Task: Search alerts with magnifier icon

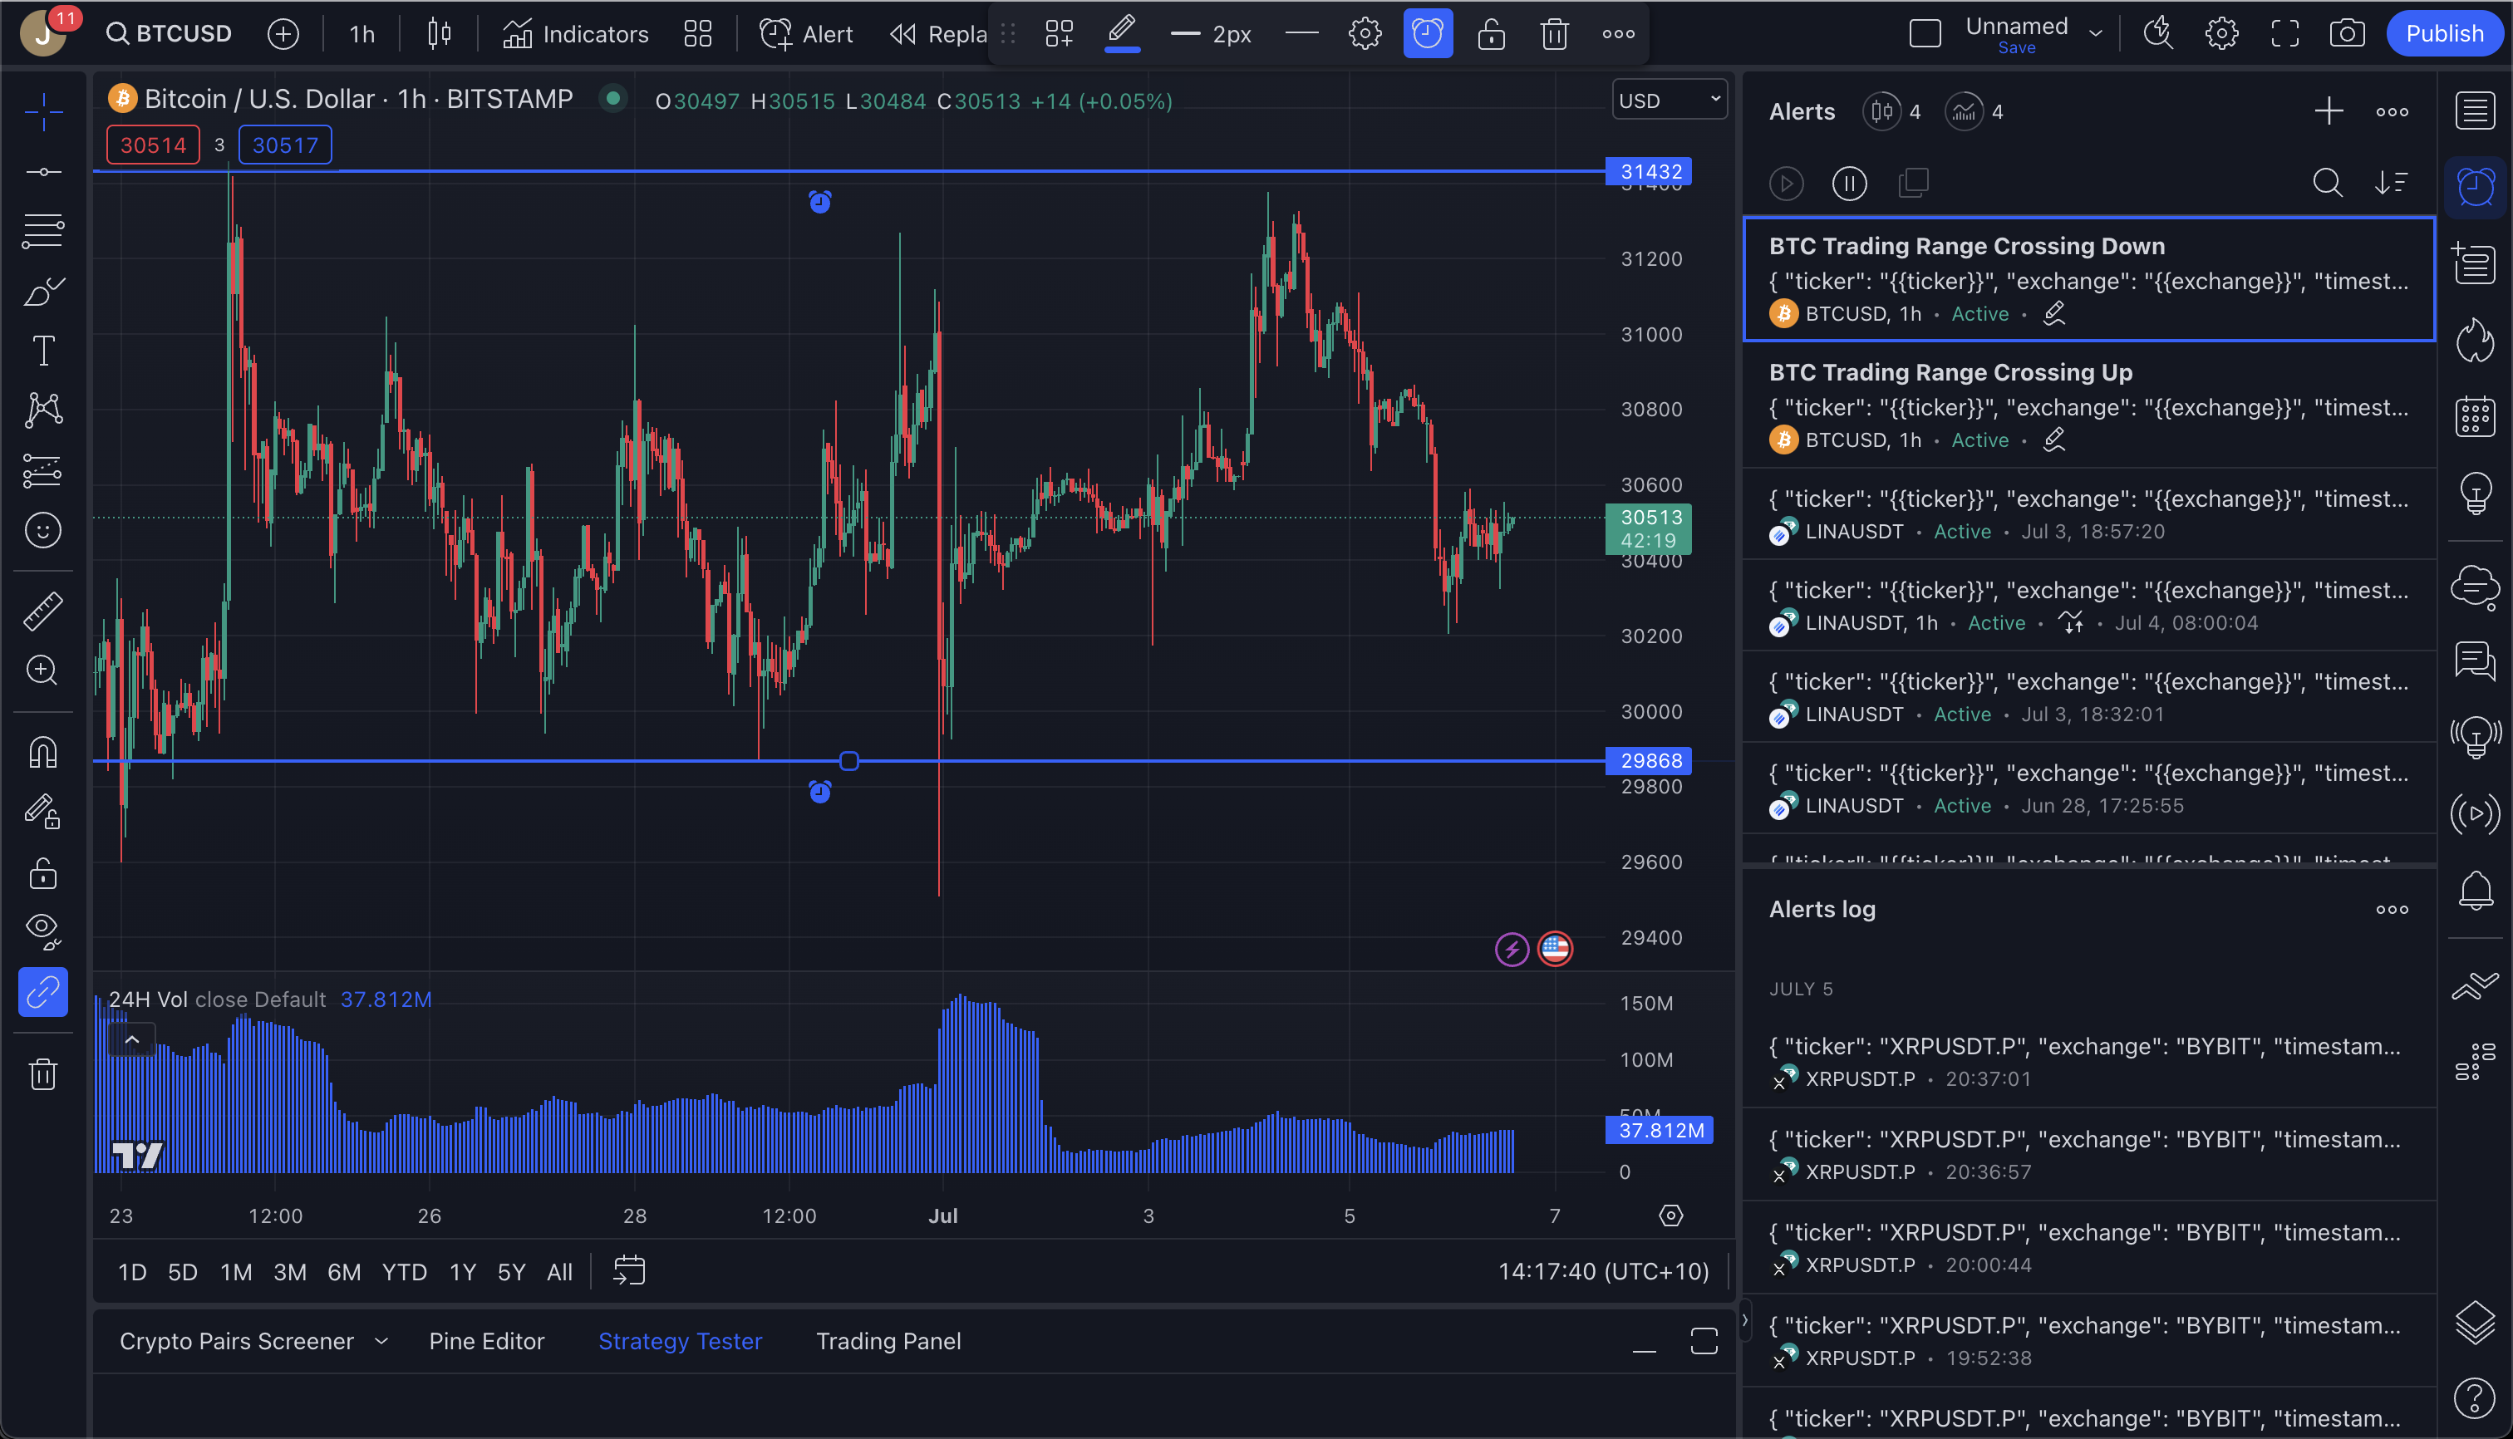Action: coord(2329,183)
